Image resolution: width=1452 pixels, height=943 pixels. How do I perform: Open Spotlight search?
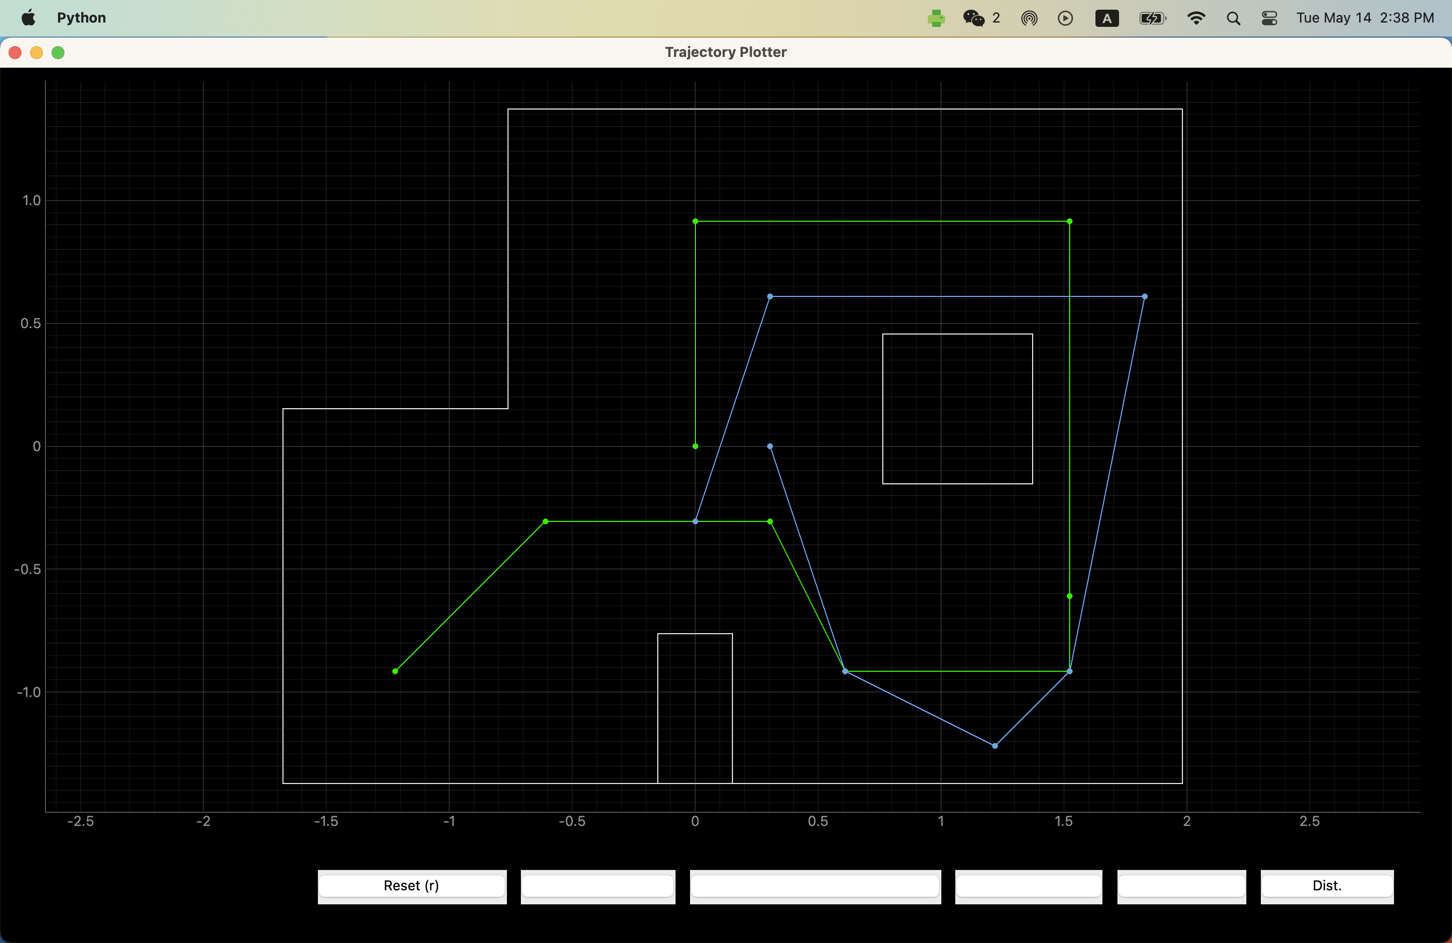pyautogui.click(x=1233, y=18)
